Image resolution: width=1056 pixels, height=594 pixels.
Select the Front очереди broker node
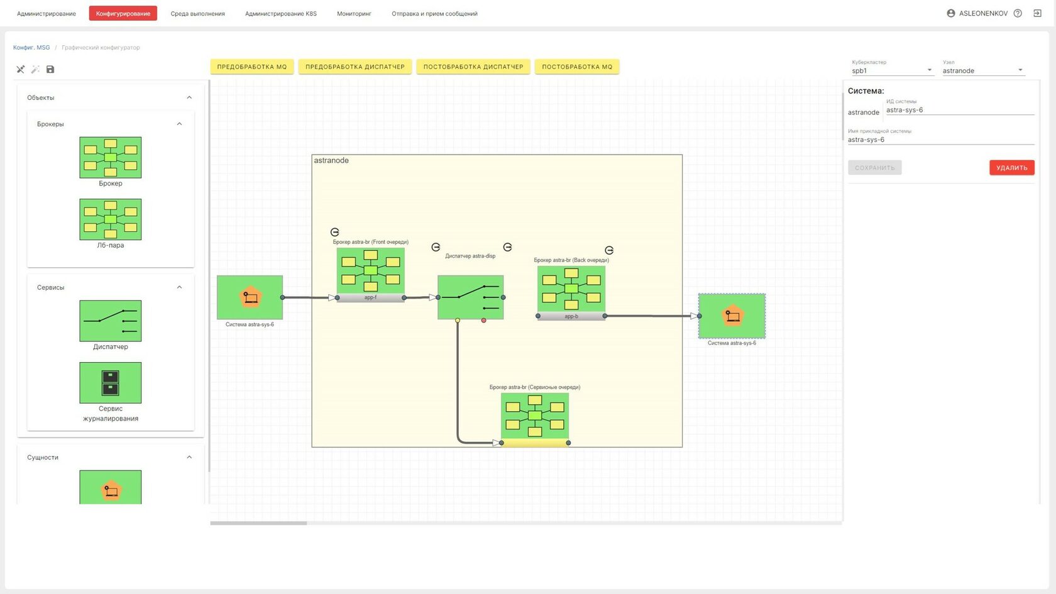pos(371,271)
